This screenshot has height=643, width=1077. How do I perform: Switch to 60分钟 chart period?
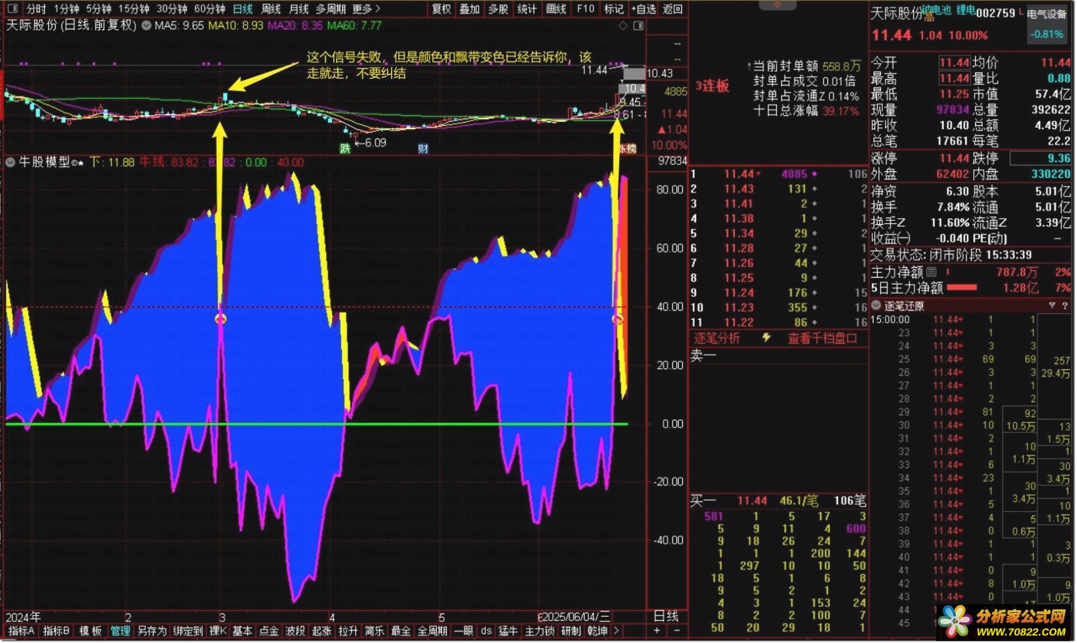click(x=210, y=9)
